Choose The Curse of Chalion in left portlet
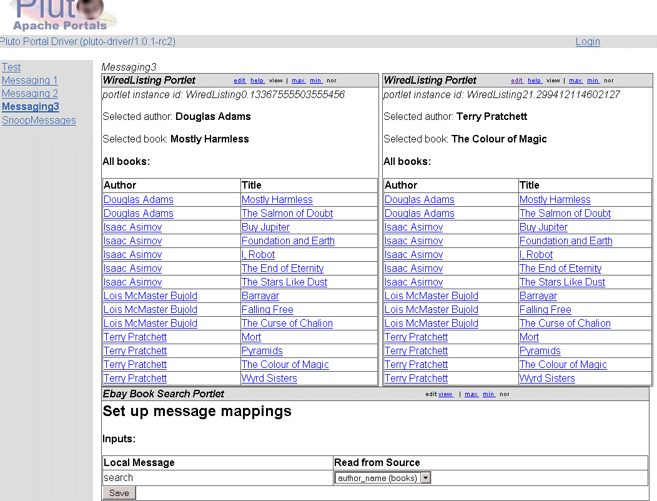This screenshot has width=657, height=501. [287, 323]
